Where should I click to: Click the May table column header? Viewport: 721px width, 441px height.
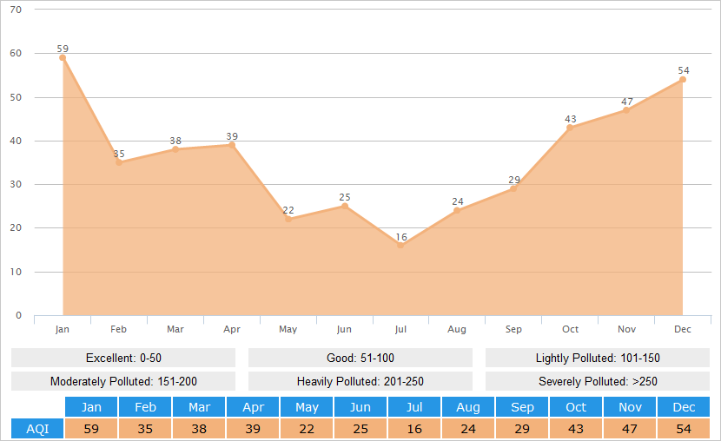[307, 407]
